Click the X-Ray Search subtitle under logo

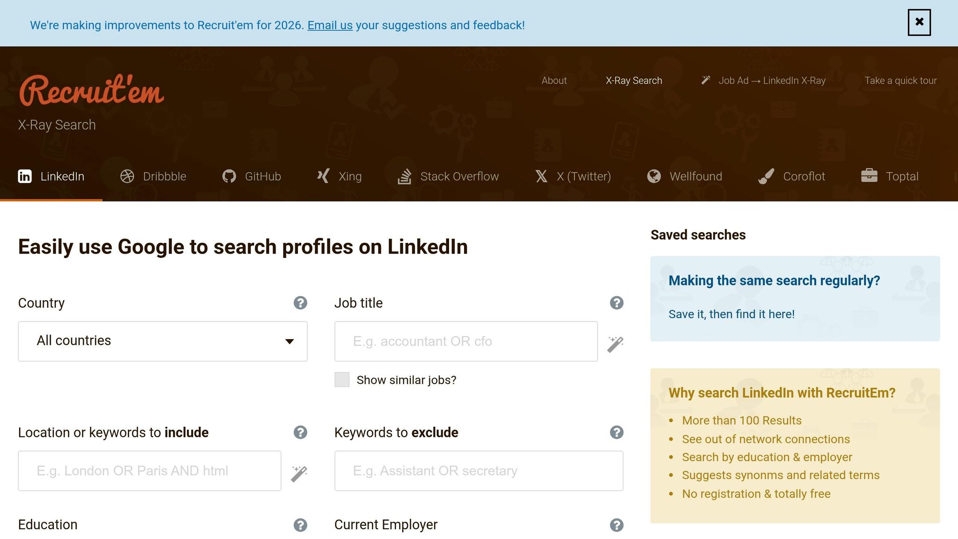pos(57,125)
